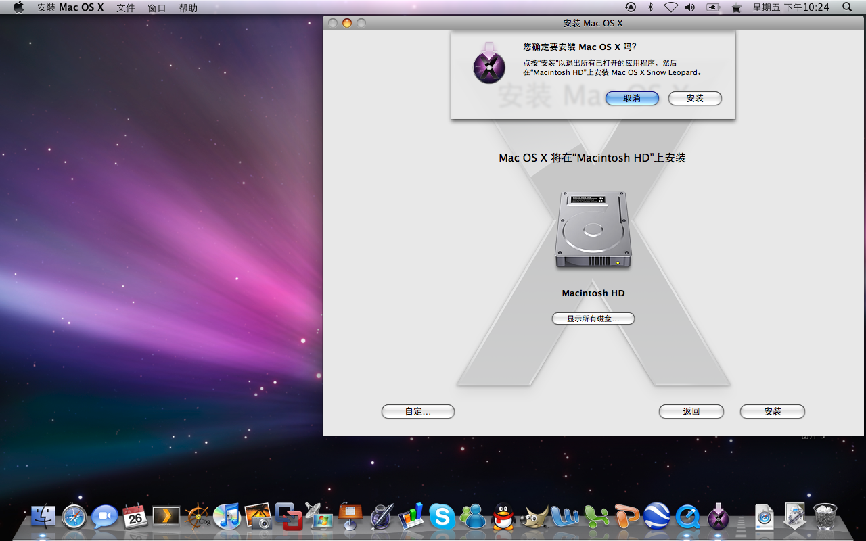Screen dimensions: 866x541
Task: Click the Time Machine status icon
Action: coord(631,7)
